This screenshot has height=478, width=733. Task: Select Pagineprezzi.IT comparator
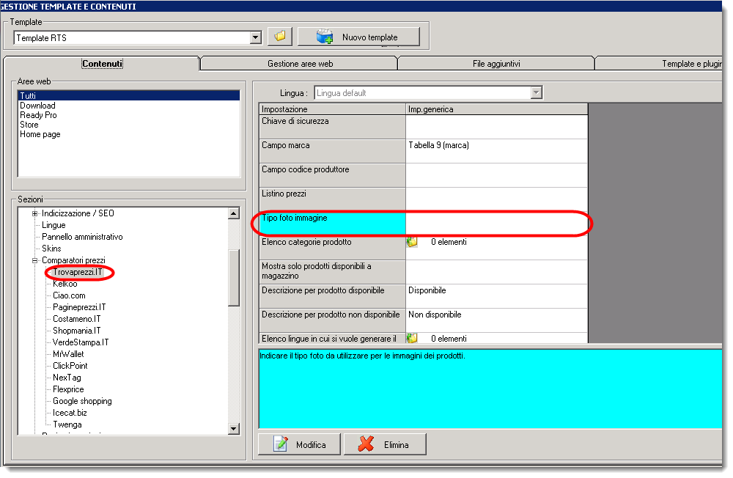click(x=79, y=307)
